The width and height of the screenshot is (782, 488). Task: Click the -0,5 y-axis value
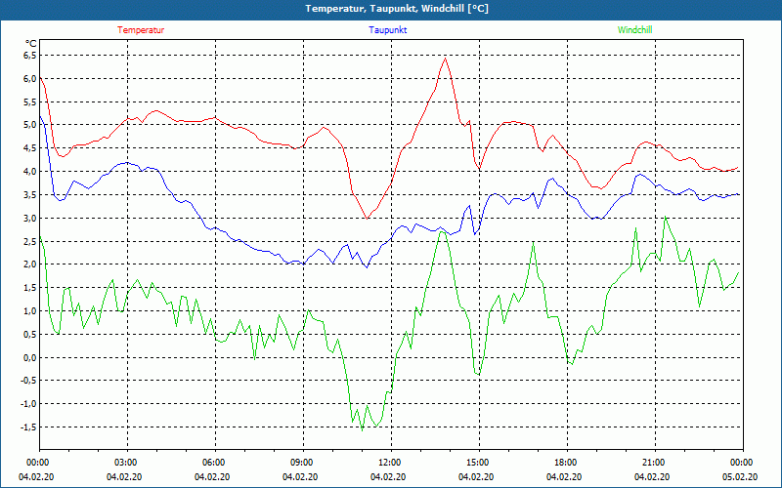pos(29,381)
